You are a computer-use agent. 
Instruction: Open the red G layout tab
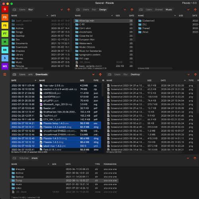coord(5,9)
